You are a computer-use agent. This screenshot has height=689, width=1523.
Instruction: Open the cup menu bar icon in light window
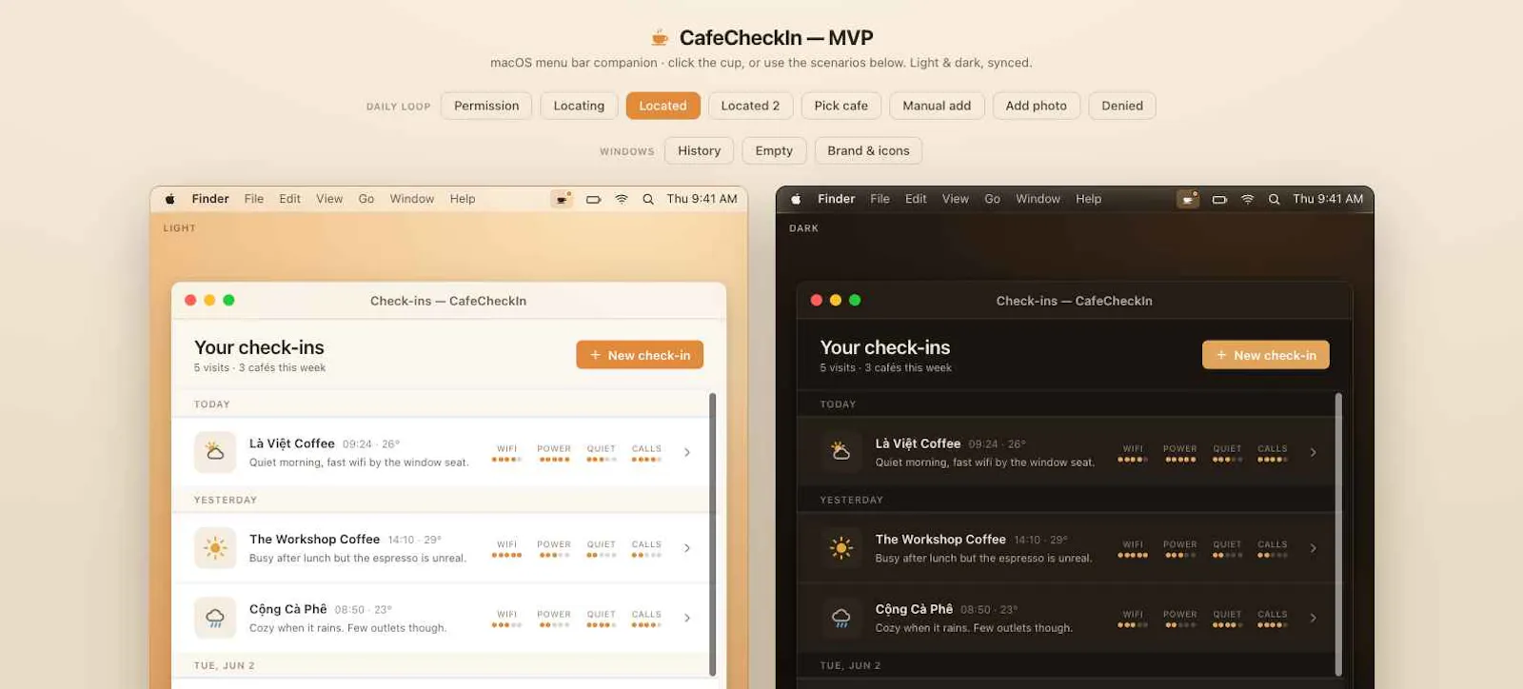563,199
